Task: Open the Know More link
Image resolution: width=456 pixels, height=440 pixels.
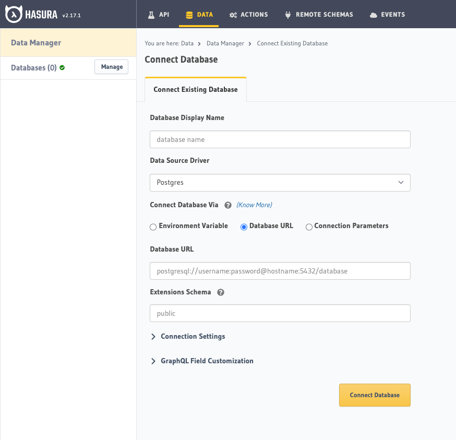Action: pos(254,205)
